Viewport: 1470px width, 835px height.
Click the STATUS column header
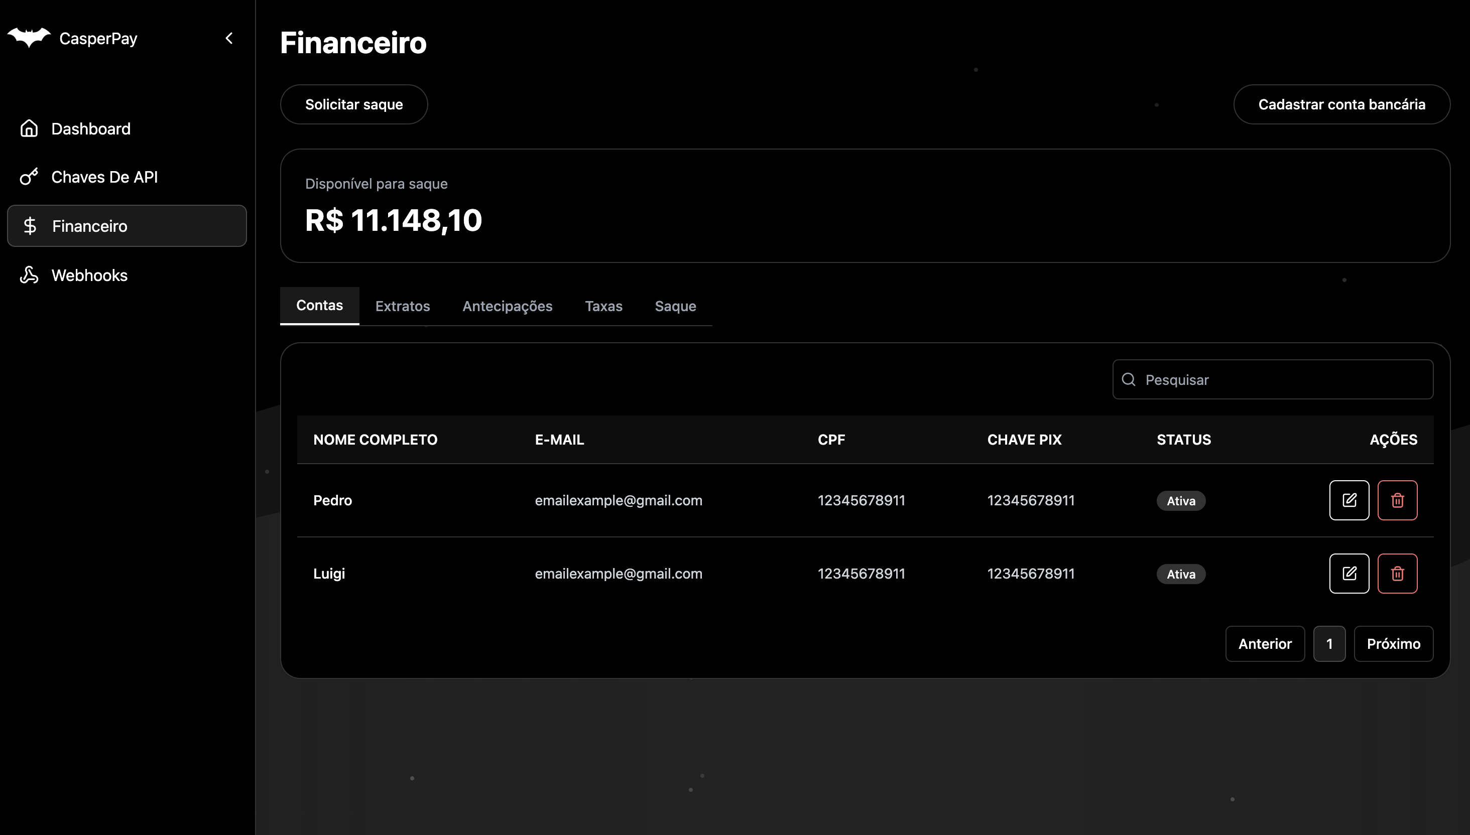pyautogui.click(x=1184, y=440)
